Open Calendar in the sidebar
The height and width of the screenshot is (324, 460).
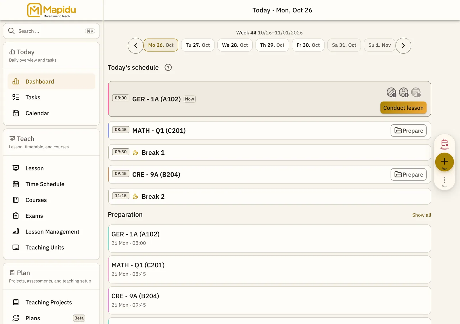click(x=51, y=113)
